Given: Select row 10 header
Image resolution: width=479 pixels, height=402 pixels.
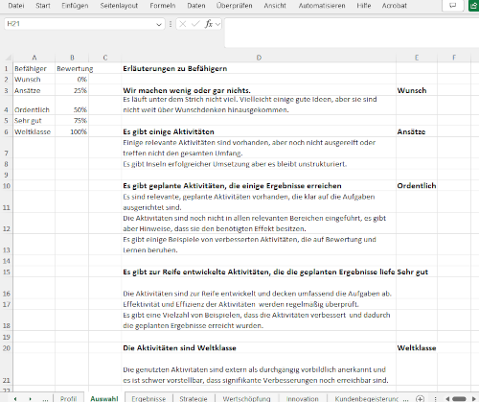Looking at the screenshot, I should coord(6,186).
